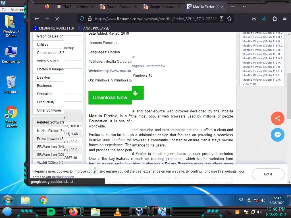Open the Firefox hamburger menu
Screen dimensions: 291x218
284,18
